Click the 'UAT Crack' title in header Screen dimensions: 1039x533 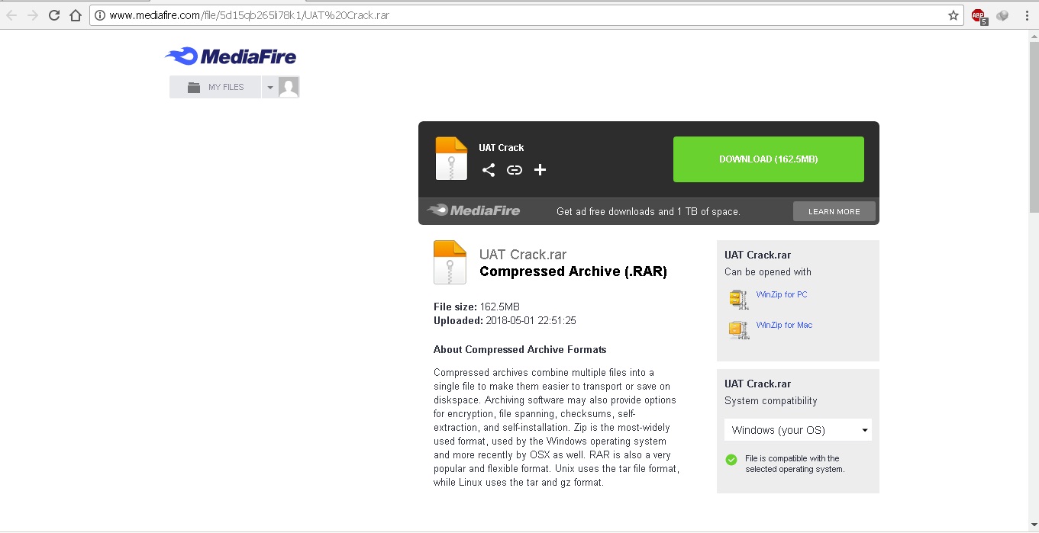pos(502,148)
